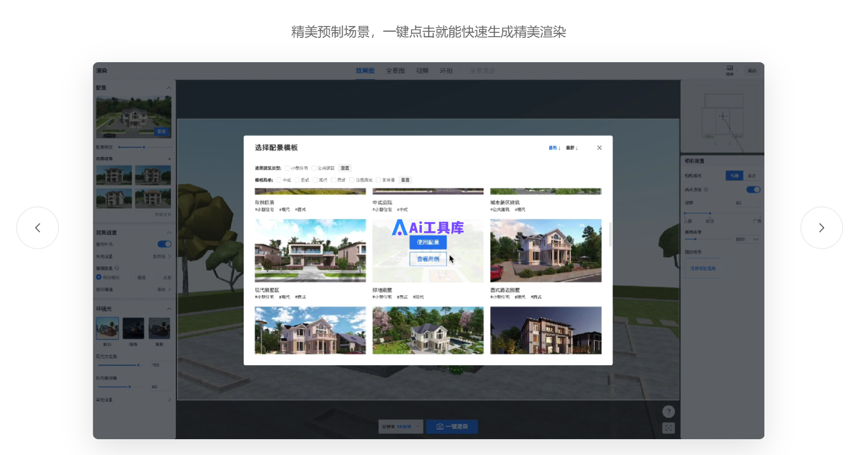Tick the 公共建筑 building type checkbox
Viewport: 856px width, 455px height.
coord(314,168)
